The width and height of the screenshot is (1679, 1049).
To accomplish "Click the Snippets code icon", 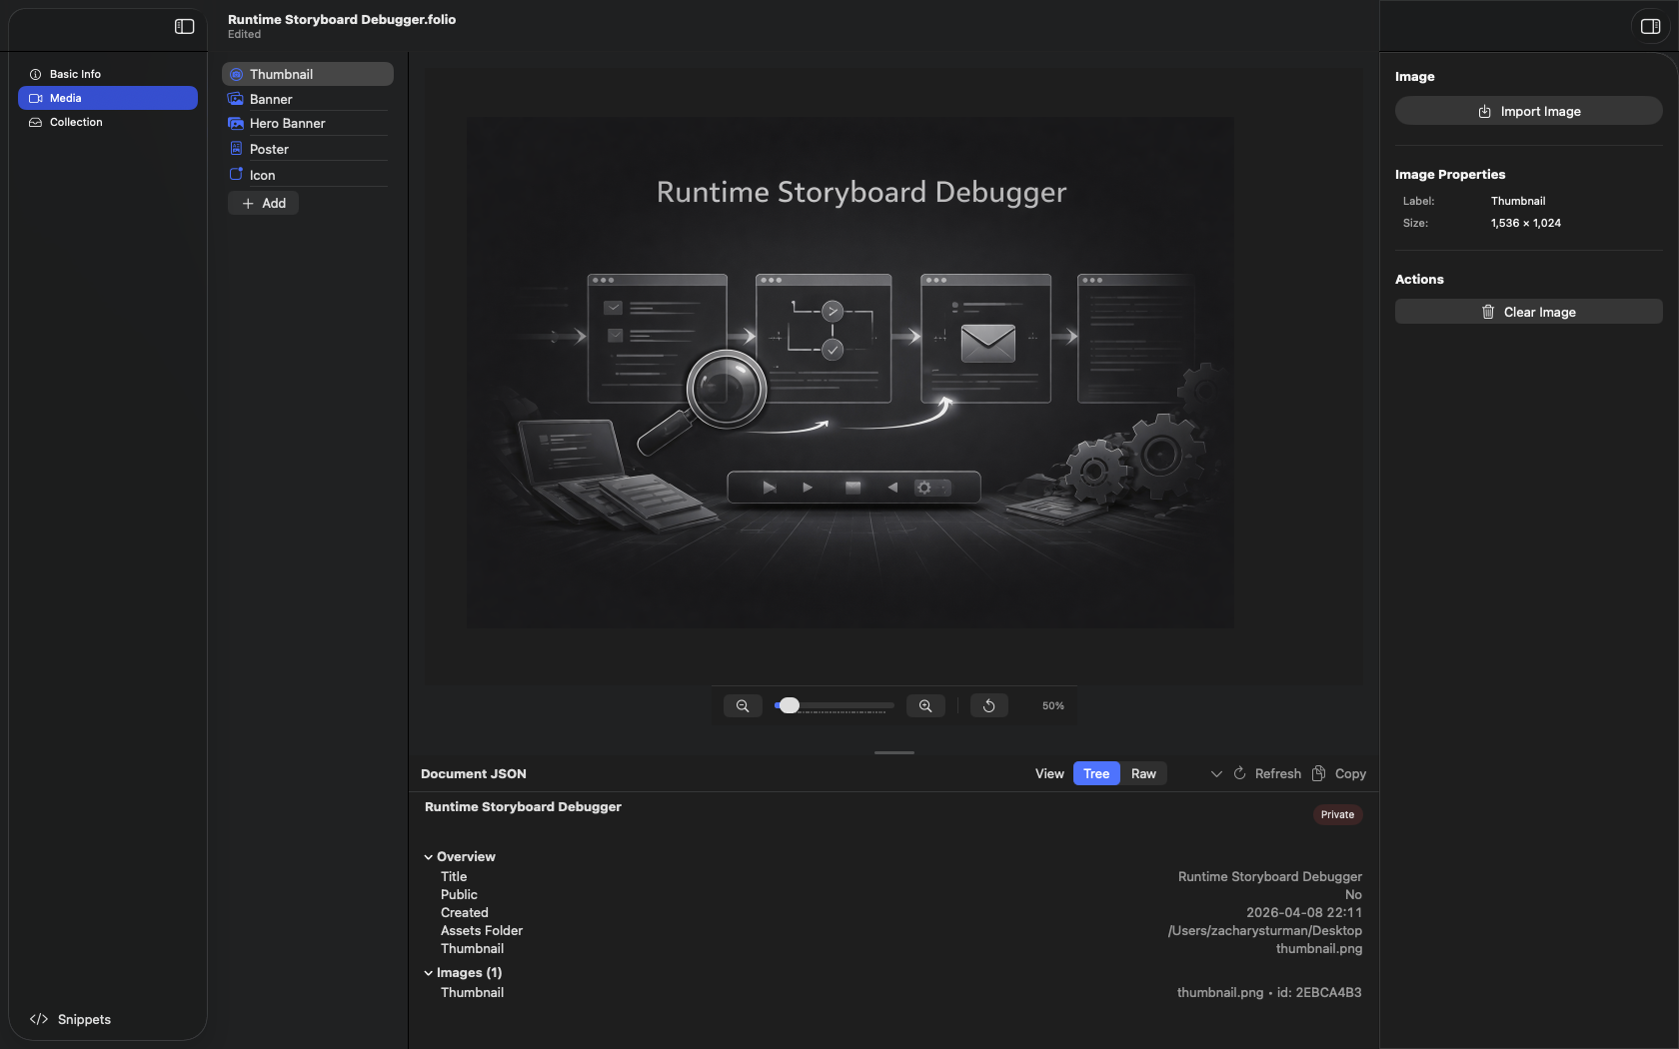I will click(x=39, y=1019).
